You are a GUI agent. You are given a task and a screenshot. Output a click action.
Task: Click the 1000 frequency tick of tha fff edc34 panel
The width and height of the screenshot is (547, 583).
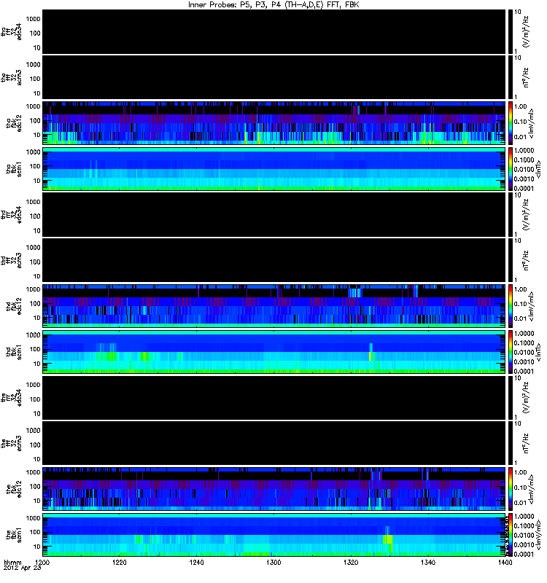coord(33,19)
